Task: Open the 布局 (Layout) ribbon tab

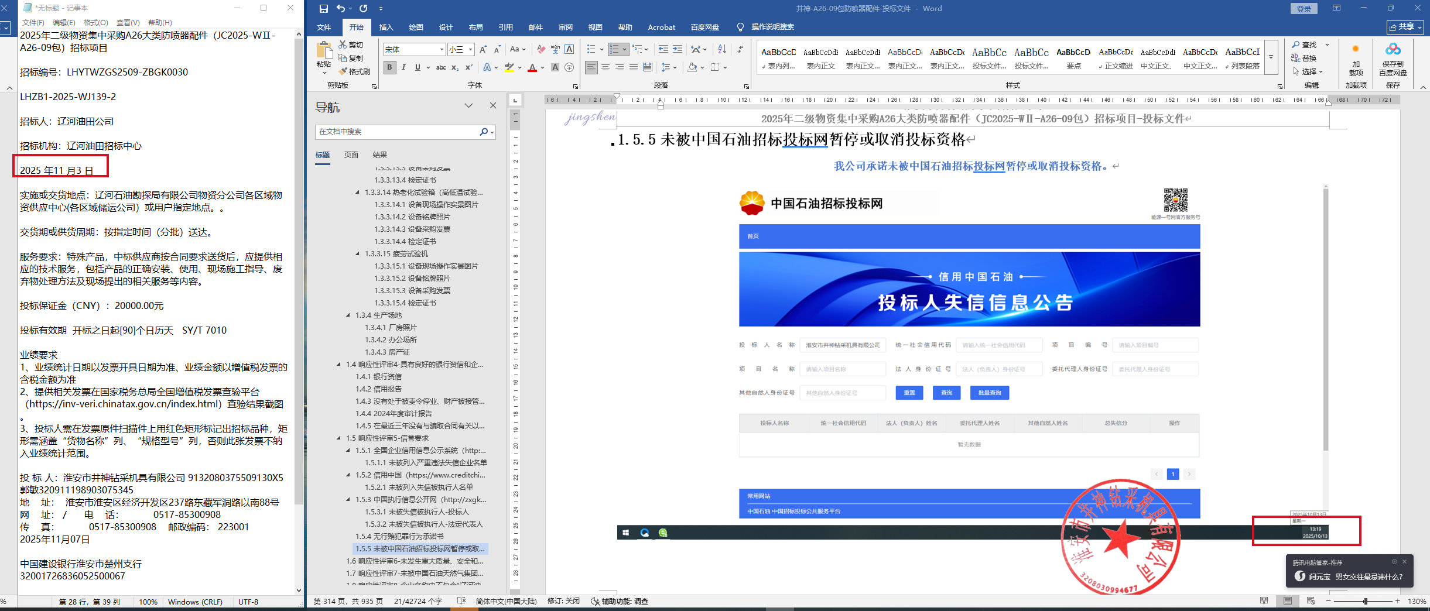Action: coord(476,28)
